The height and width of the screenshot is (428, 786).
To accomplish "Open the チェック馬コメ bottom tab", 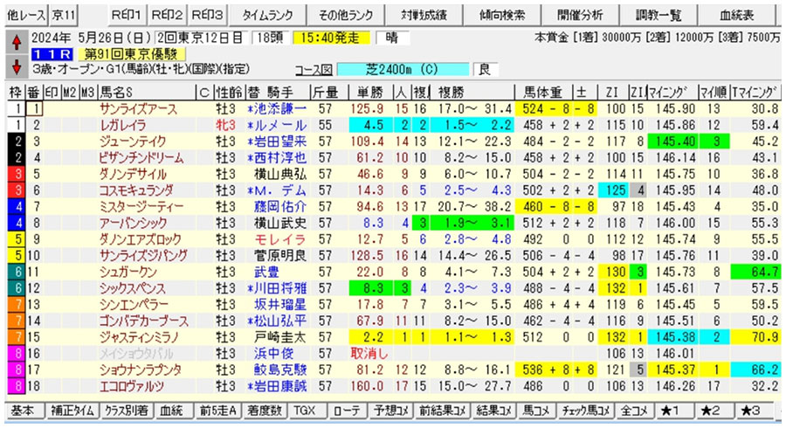I will tap(585, 411).
